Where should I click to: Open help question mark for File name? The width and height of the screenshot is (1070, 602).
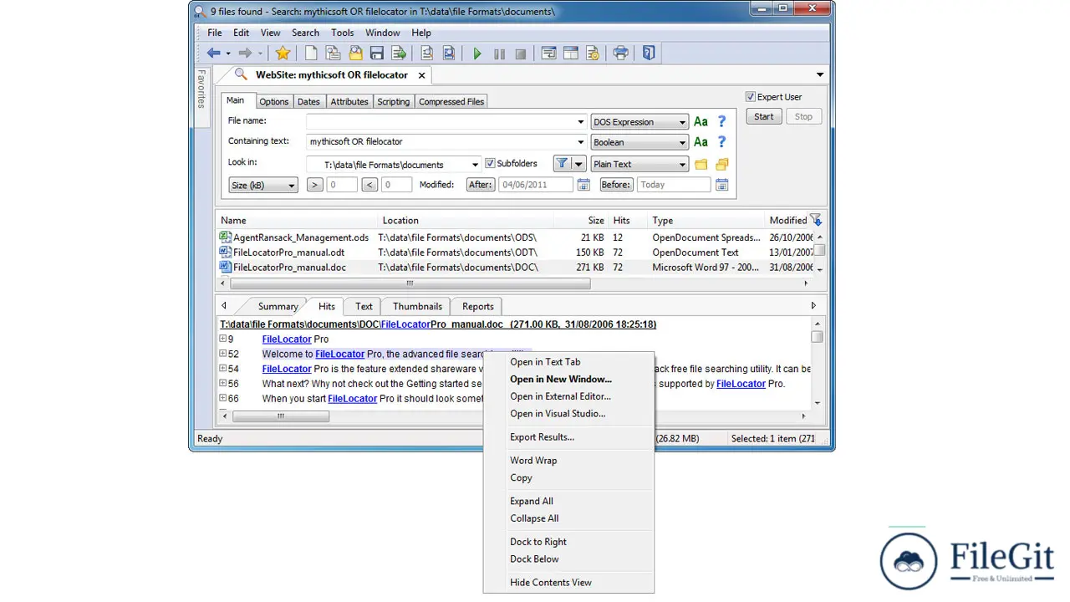722,121
